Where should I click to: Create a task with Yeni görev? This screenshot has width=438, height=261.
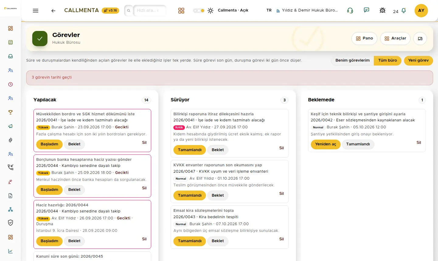tap(419, 60)
